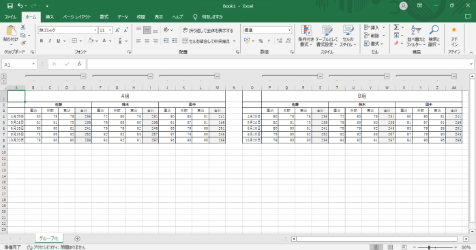Click the Save icon in title bar

[10, 5]
